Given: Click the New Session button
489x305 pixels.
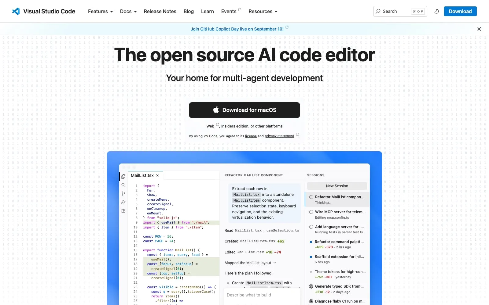Looking at the screenshot, I should coord(337,186).
